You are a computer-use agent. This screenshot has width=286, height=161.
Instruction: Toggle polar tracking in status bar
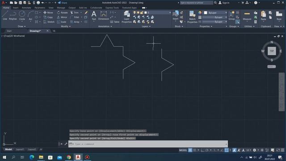[207, 150]
